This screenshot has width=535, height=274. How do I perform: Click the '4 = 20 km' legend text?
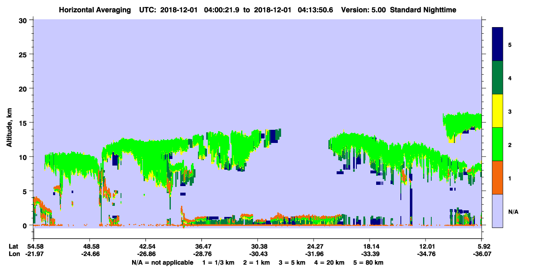[x=330, y=262]
